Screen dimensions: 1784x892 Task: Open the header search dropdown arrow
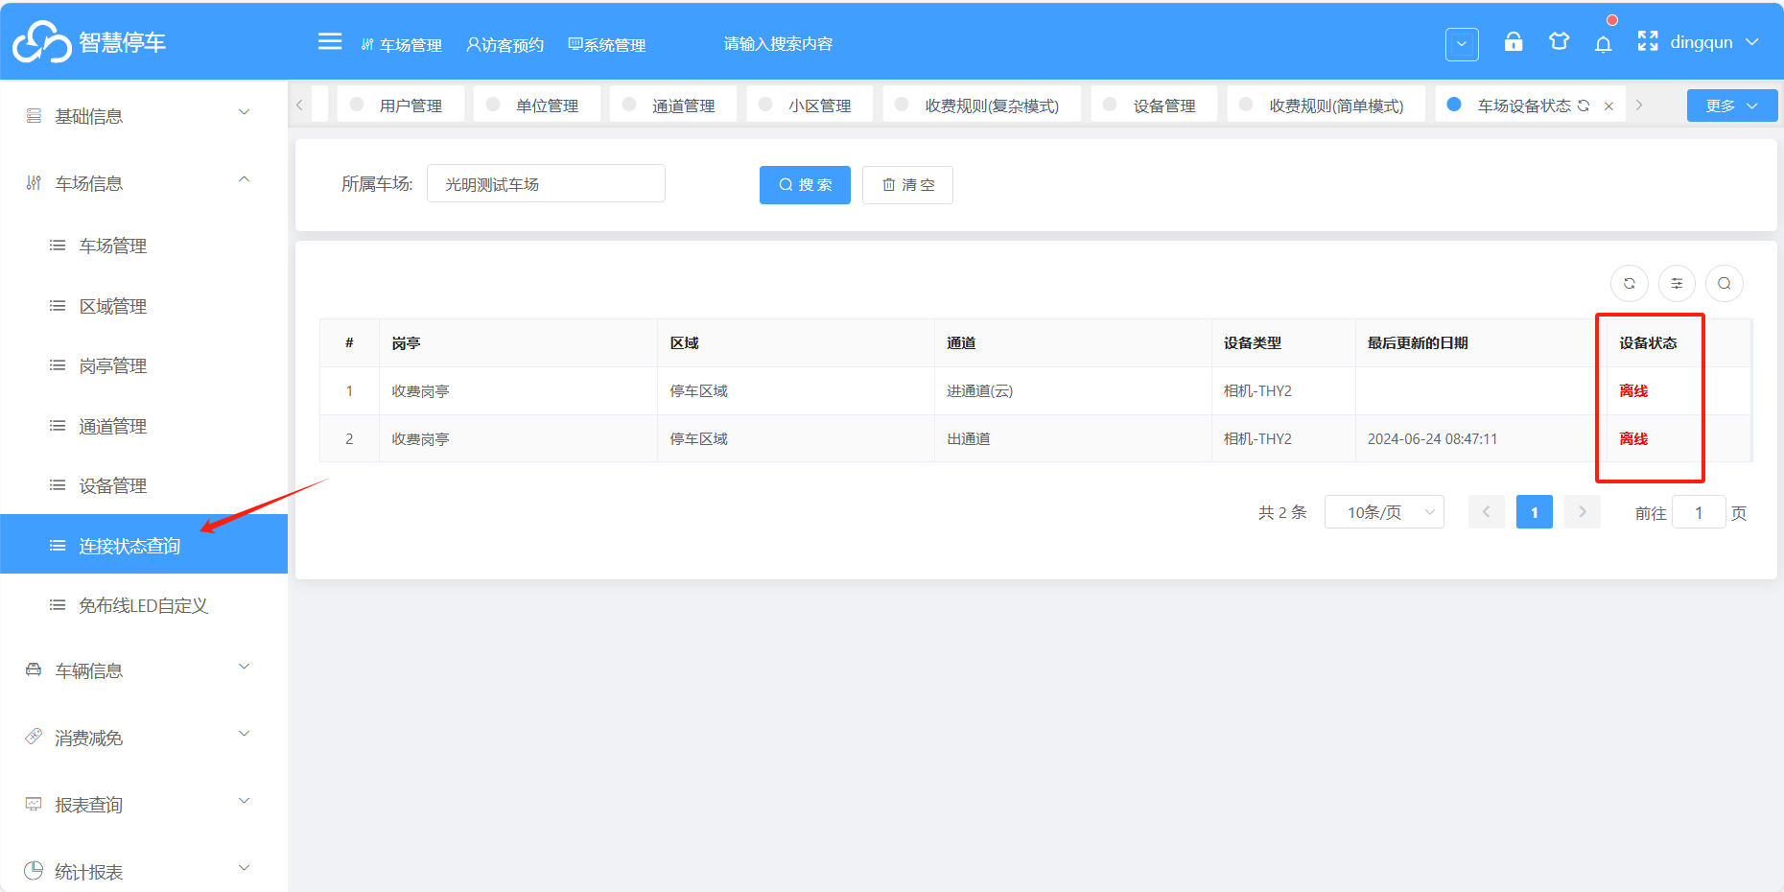point(1462,44)
